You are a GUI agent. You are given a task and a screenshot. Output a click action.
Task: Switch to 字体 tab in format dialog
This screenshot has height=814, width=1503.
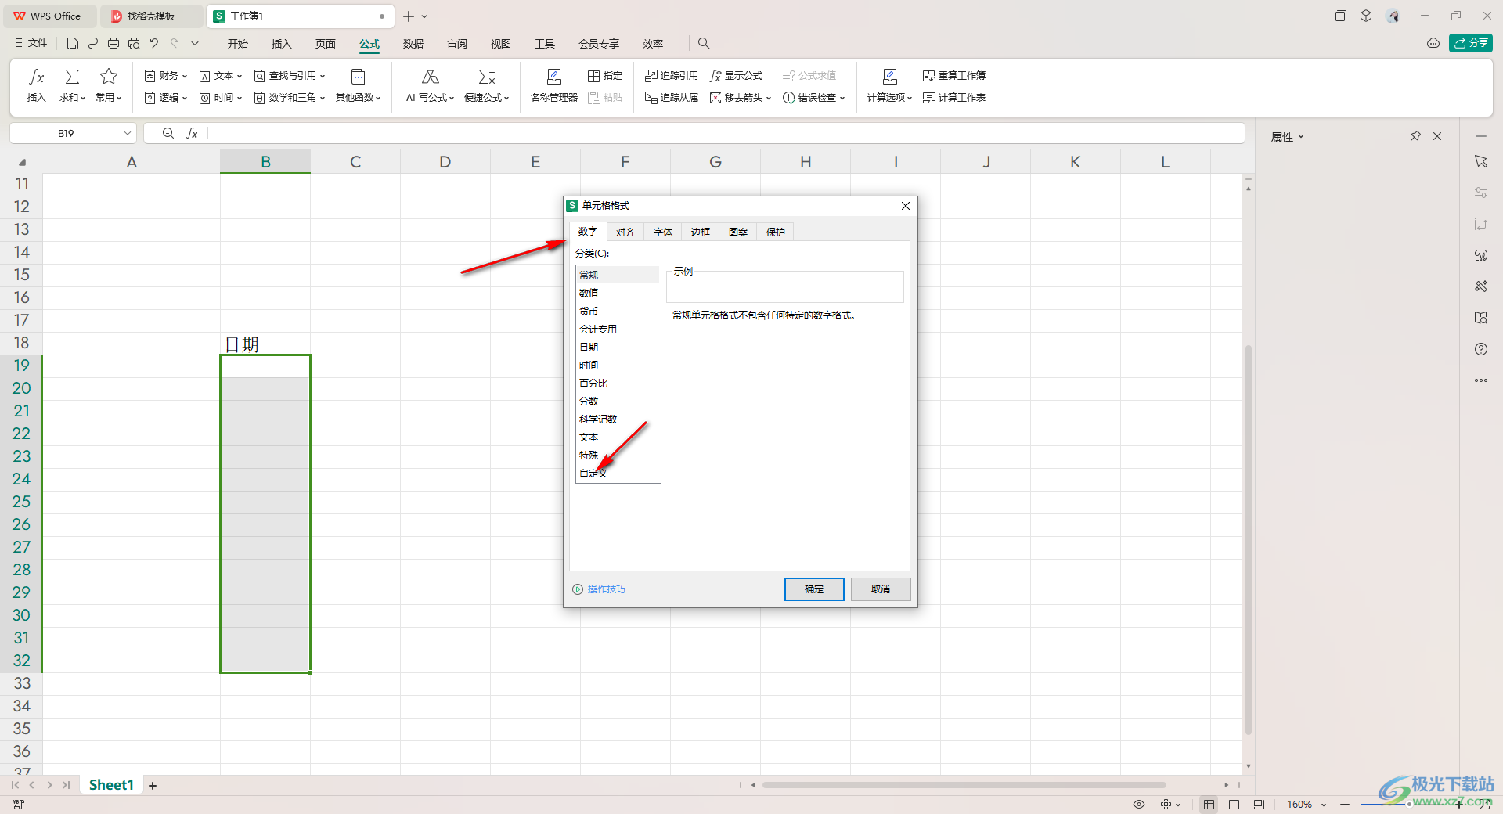(663, 232)
